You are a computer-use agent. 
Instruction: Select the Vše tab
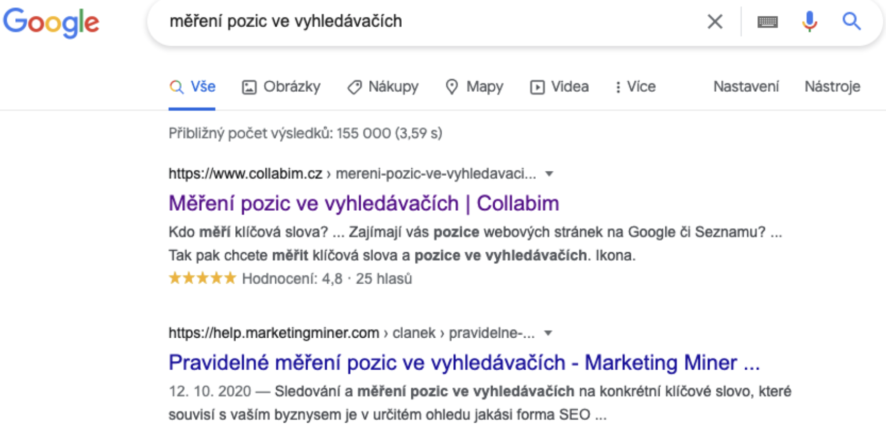[x=192, y=87]
